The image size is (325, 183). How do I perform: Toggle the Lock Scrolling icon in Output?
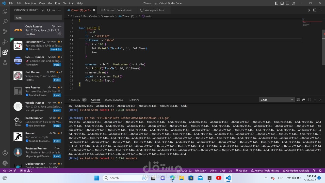[x=303, y=100]
